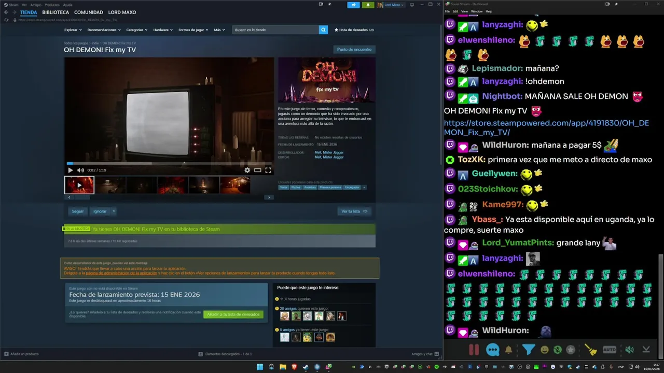Expand the Más dropdown
This screenshot has width=664, height=373.
[x=219, y=30]
